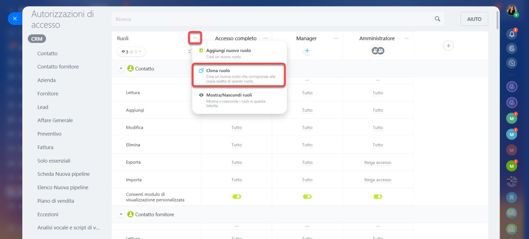Toggle custom view module for Amministratore

click(x=378, y=197)
